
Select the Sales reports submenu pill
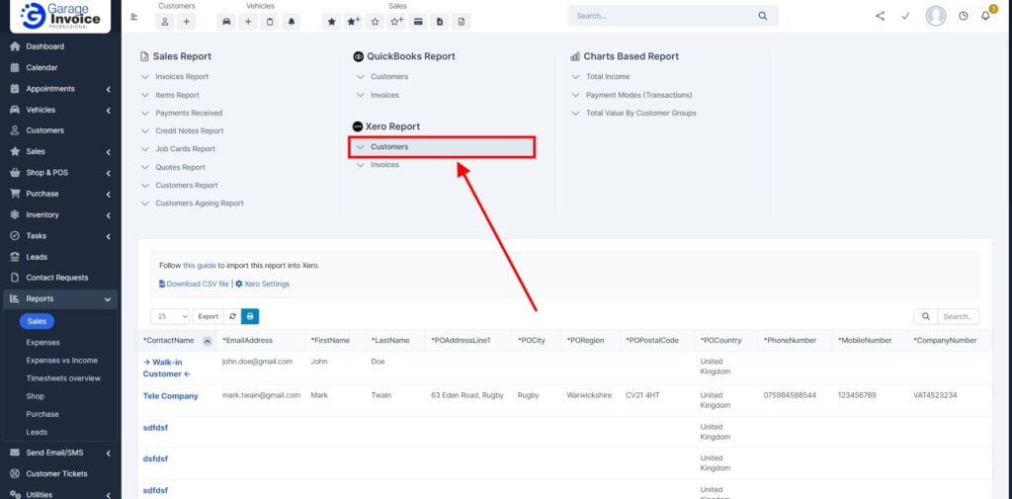37,321
